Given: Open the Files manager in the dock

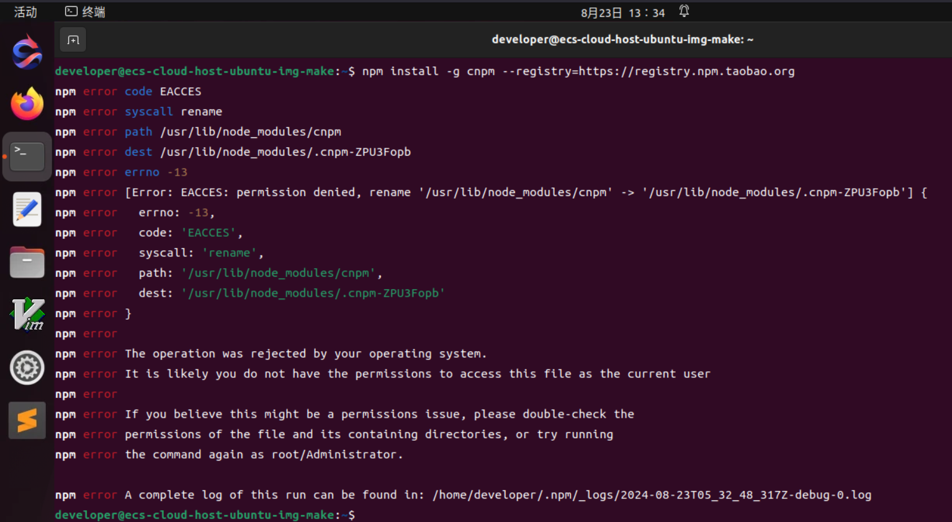Looking at the screenshot, I should tap(27, 263).
